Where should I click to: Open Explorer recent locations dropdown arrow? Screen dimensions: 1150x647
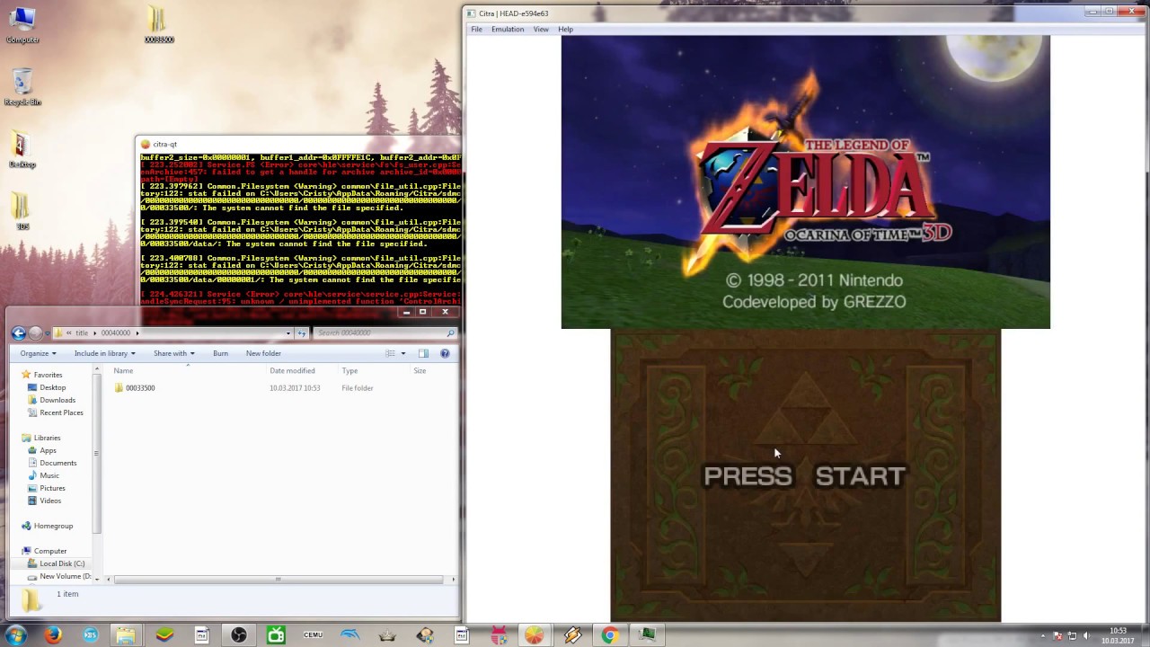tap(49, 333)
